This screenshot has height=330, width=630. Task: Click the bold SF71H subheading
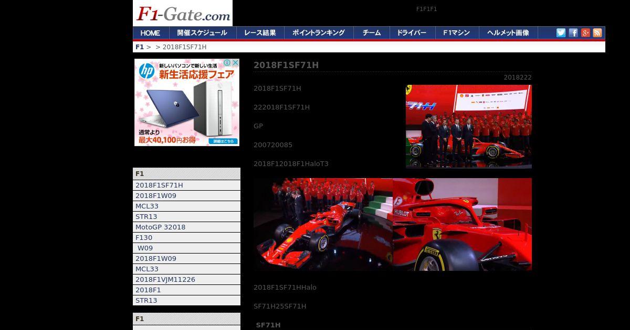pos(268,325)
